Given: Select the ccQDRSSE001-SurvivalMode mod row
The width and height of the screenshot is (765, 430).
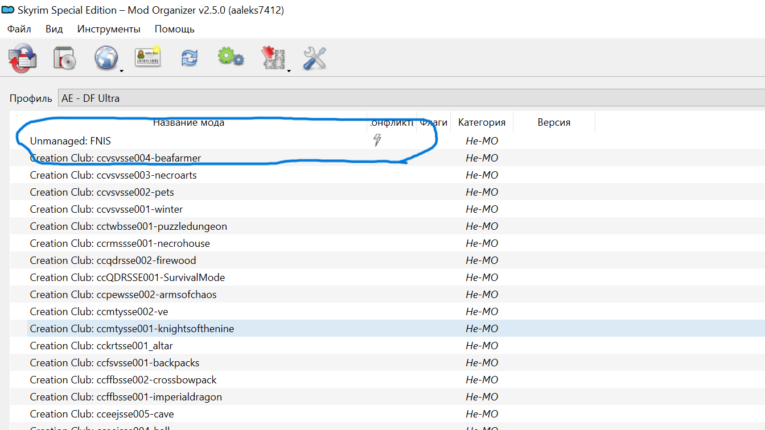Looking at the screenshot, I should (127, 278).
